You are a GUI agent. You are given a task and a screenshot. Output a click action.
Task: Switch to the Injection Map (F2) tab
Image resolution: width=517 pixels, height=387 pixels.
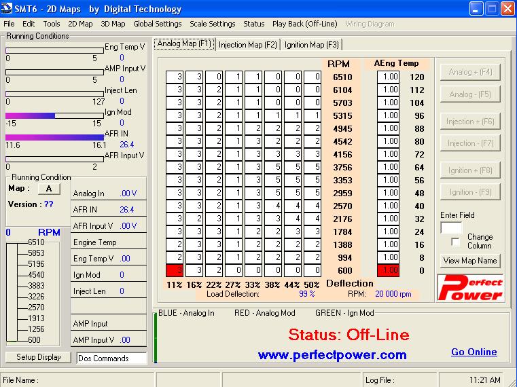click(247, 45)
